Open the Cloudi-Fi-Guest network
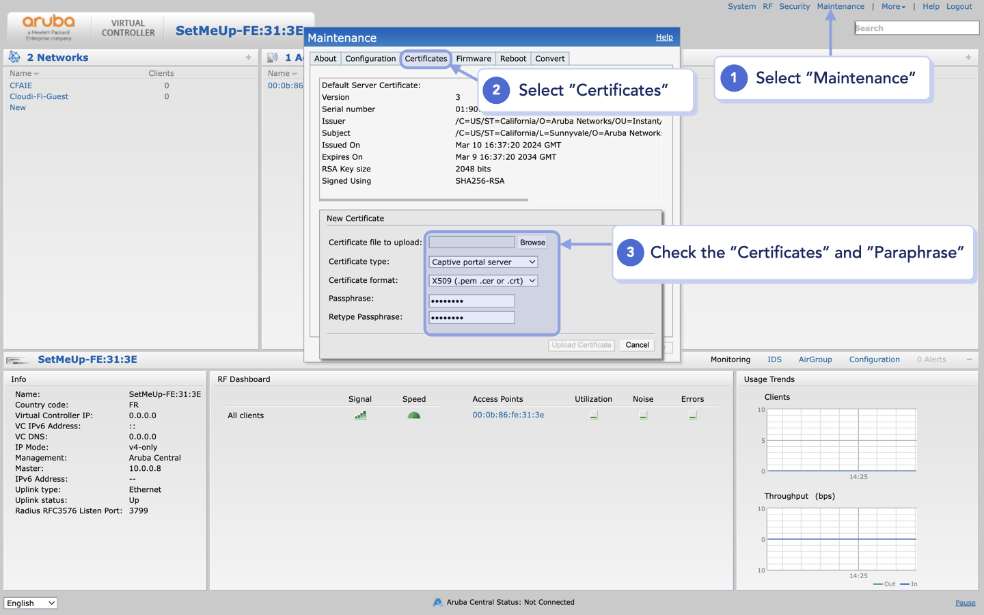Viewport: 984px width, 615px height. (x=38, y=96)
